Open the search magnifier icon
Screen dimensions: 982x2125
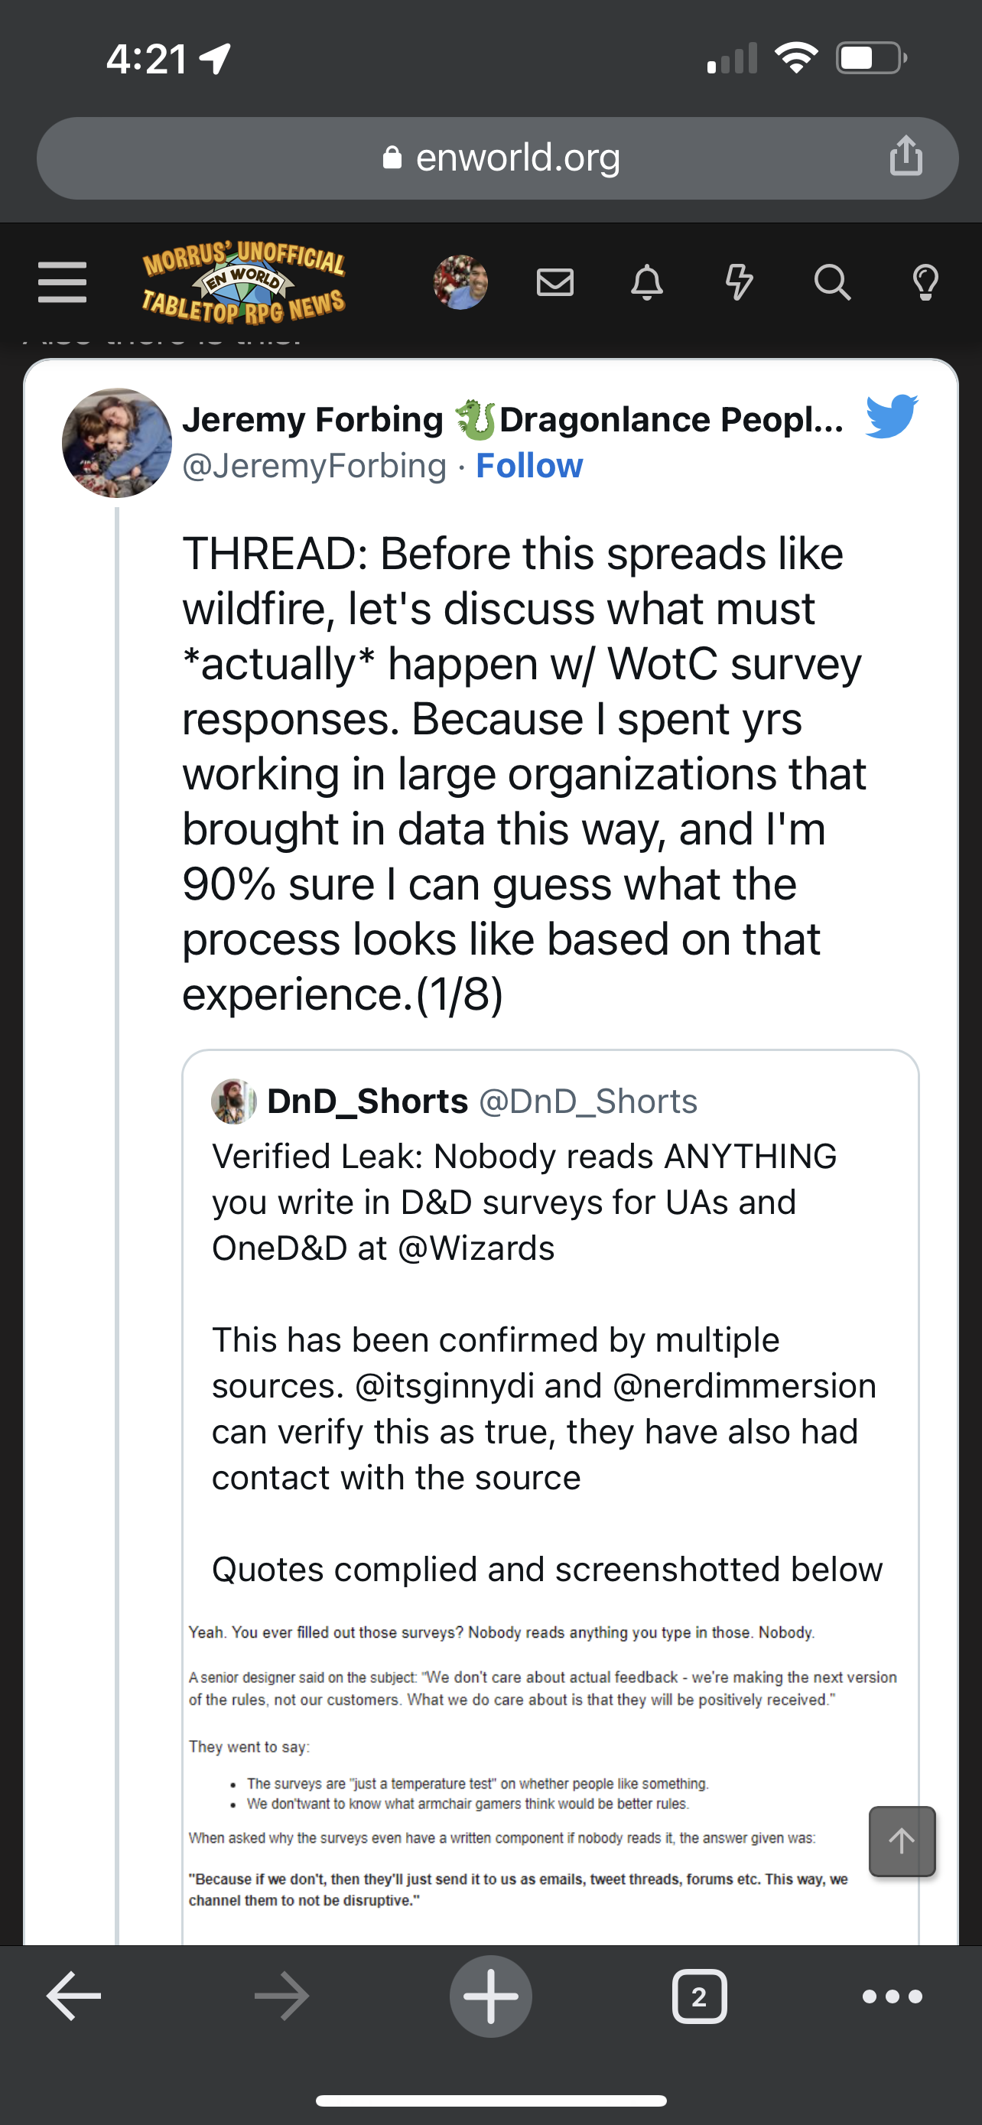[x=832, y=282]
